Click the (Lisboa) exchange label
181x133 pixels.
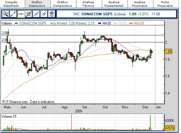(x=120, y=14)
